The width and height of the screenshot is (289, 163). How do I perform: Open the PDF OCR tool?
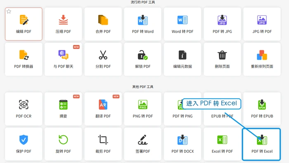(x=24, y=109)
